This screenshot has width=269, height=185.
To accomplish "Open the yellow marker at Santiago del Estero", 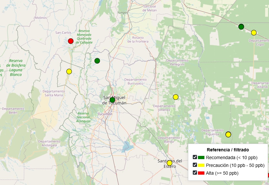I will [170, 163].
